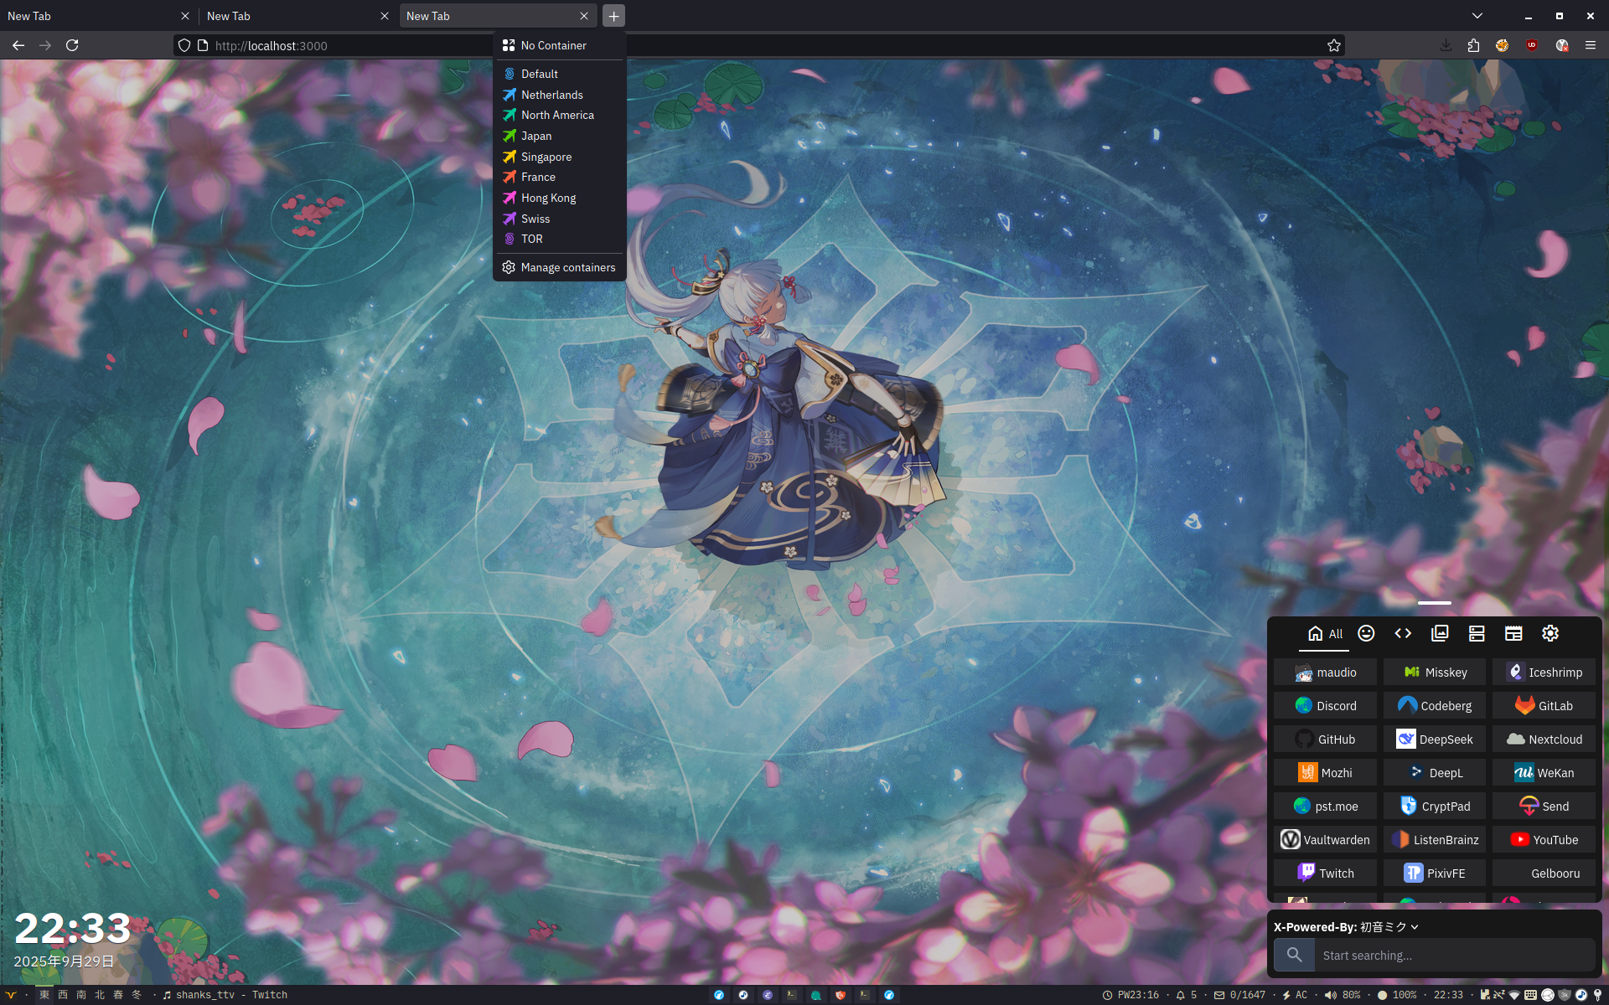This screenshot has height=1005, width=1609.
Task: Click the calendar layout category icon
Action: 1513,633
